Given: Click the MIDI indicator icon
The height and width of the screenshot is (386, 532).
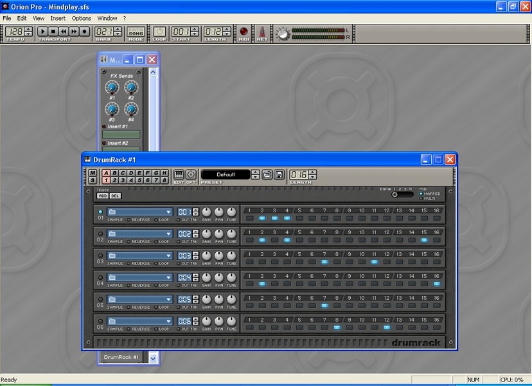Looking at the screenshot, I should coord(244,32).
